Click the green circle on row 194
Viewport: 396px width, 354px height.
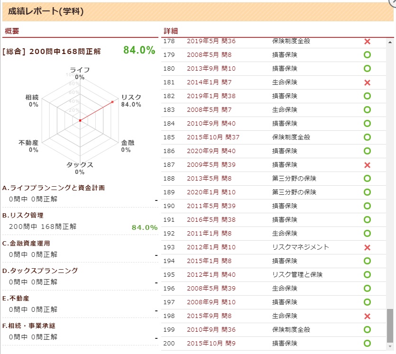(367, 261)
